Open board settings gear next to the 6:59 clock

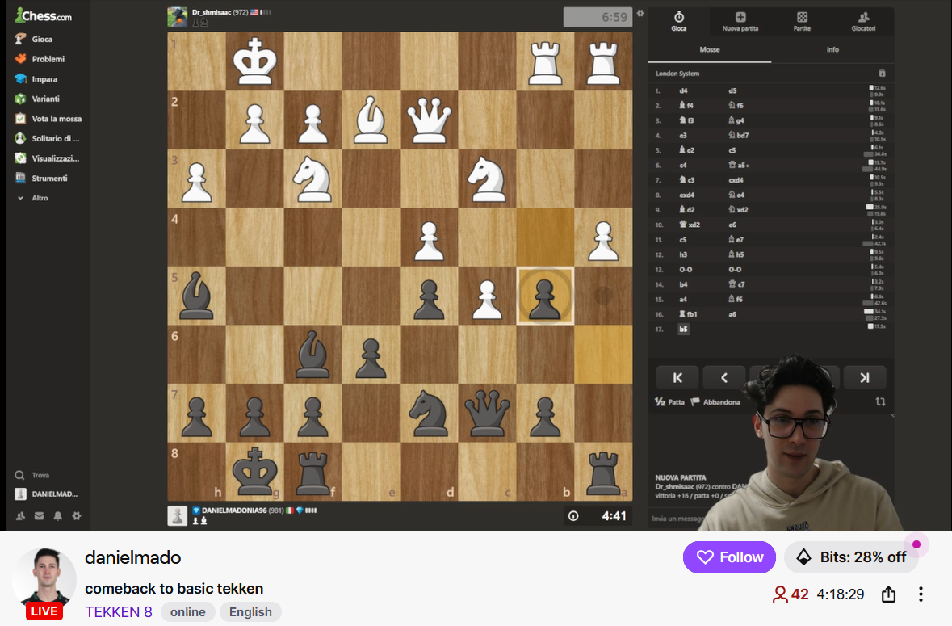(x=640, y=13)
